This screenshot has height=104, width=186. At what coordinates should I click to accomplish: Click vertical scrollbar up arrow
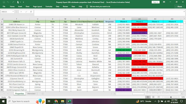tap(184, 19)
